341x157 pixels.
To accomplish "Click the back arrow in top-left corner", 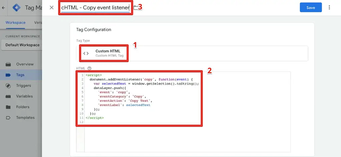I will click(3, 8).
